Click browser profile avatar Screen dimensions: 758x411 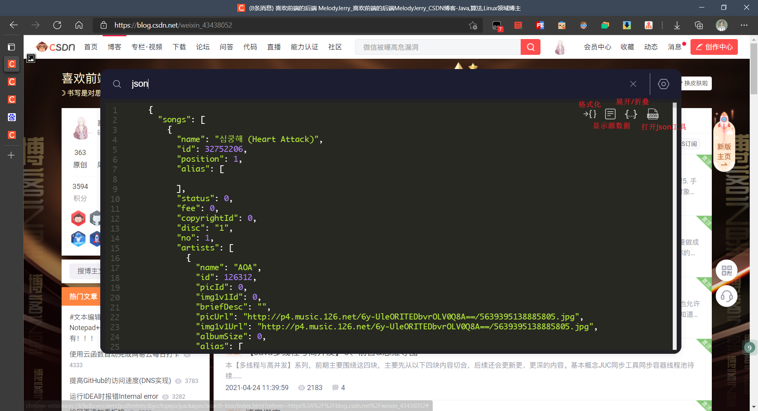[722, 25]
